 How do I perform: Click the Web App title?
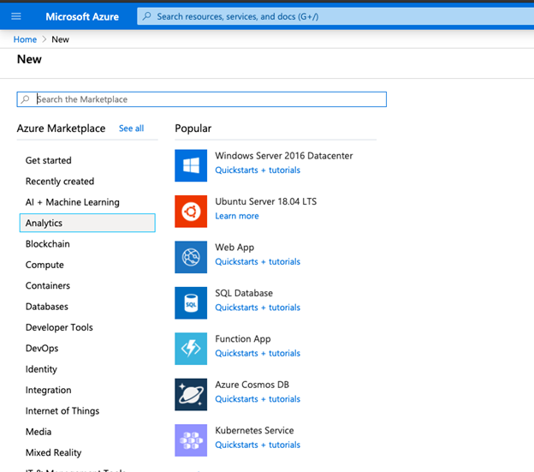pos(234,248)
